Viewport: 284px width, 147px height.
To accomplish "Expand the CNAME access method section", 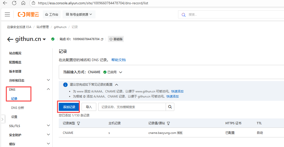I will tap(121, 72).
